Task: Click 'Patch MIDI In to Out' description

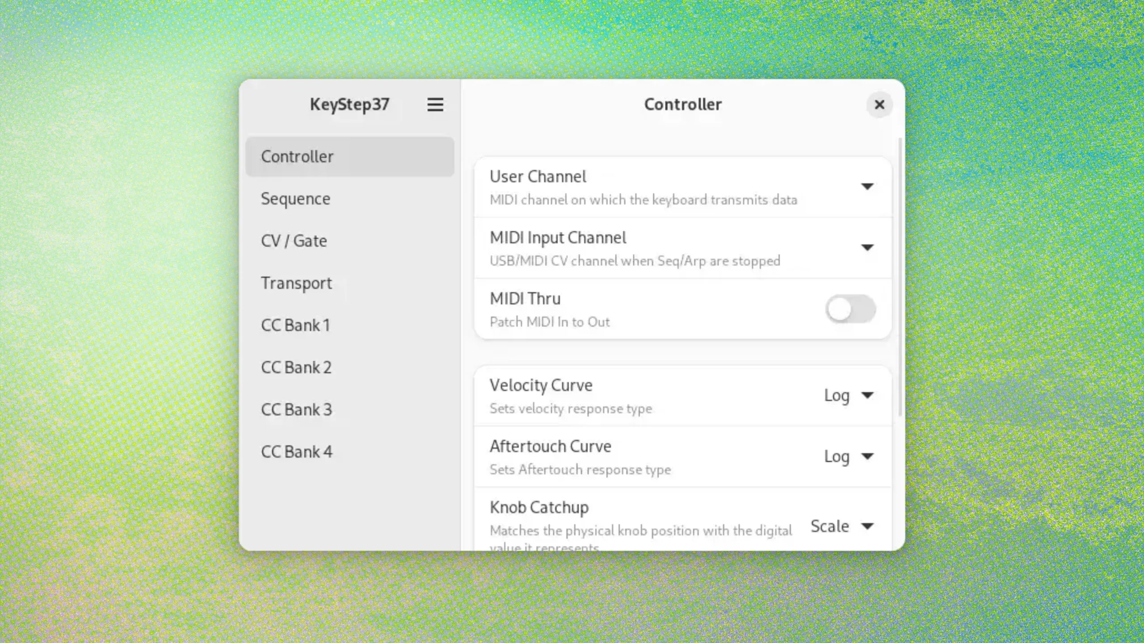Action: tap(550, 322)
